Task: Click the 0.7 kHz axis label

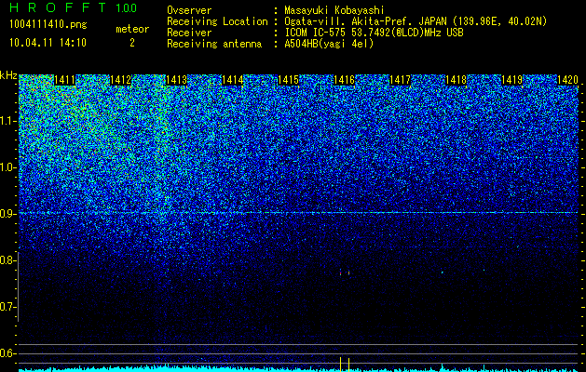Action: click(7, 307)
